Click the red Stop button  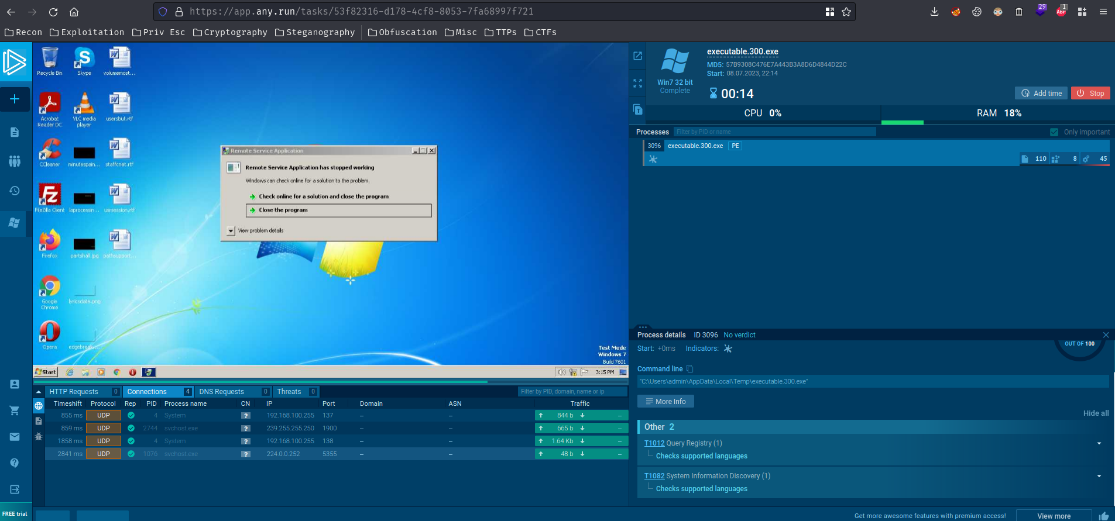(1090, 93)
